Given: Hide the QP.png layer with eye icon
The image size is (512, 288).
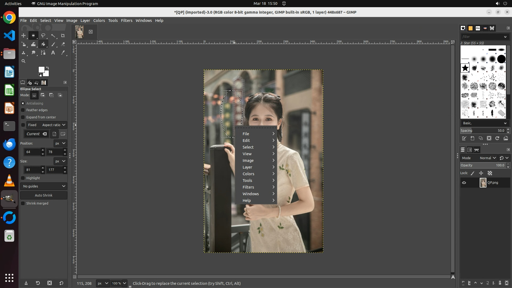Looking at the screenshot, I should pyautogui.click(x=464, y=183).
